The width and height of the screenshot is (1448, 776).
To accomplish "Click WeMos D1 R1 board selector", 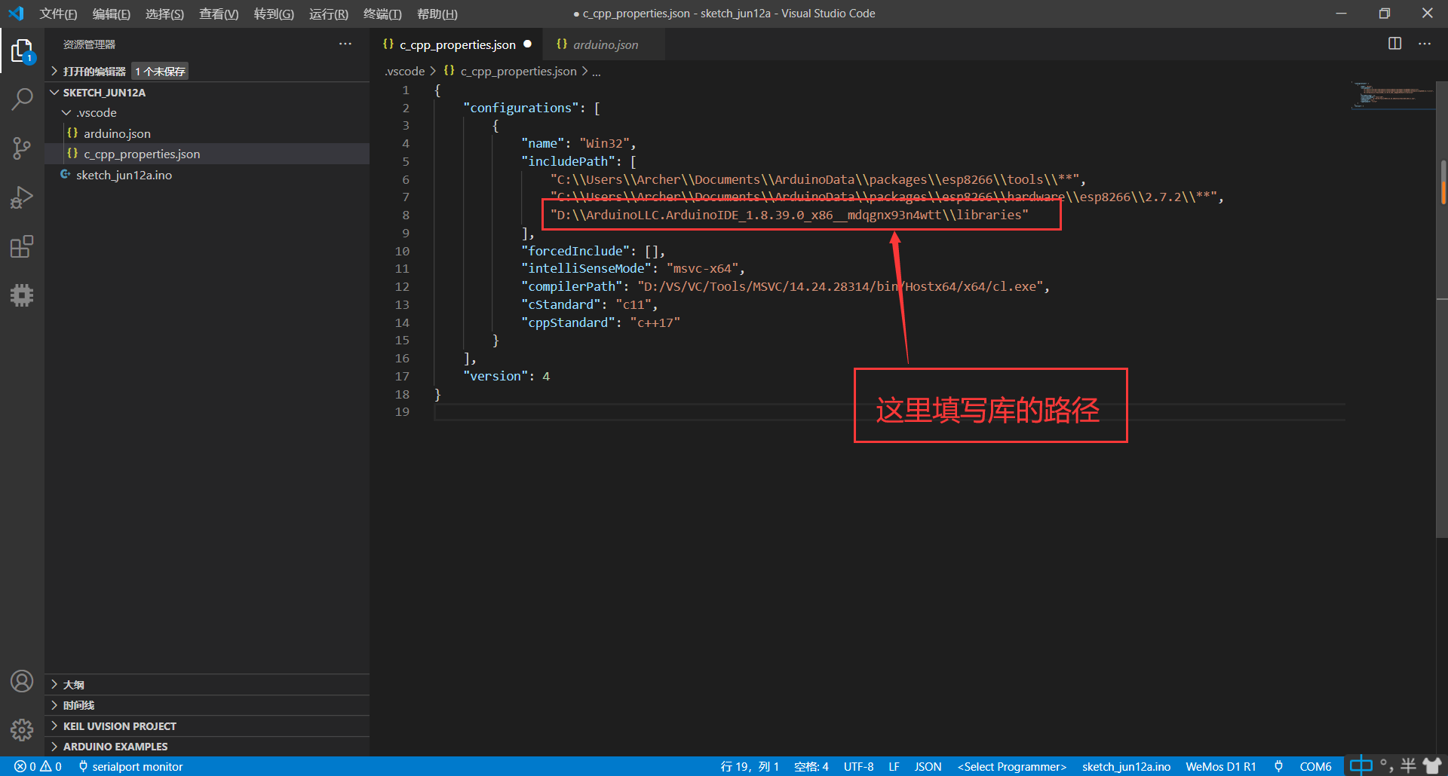I will pos(1220,766).
